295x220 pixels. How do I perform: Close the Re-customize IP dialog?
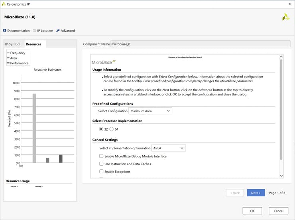coord(289,4)
